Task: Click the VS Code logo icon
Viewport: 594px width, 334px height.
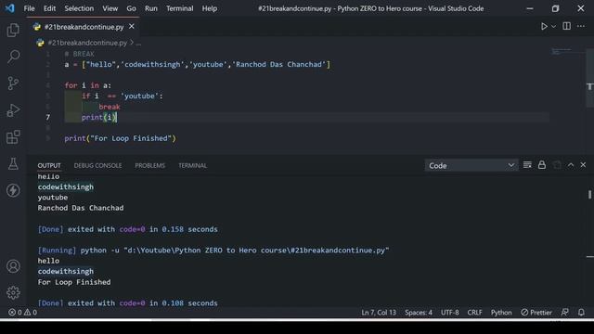Action: (9, 8)
